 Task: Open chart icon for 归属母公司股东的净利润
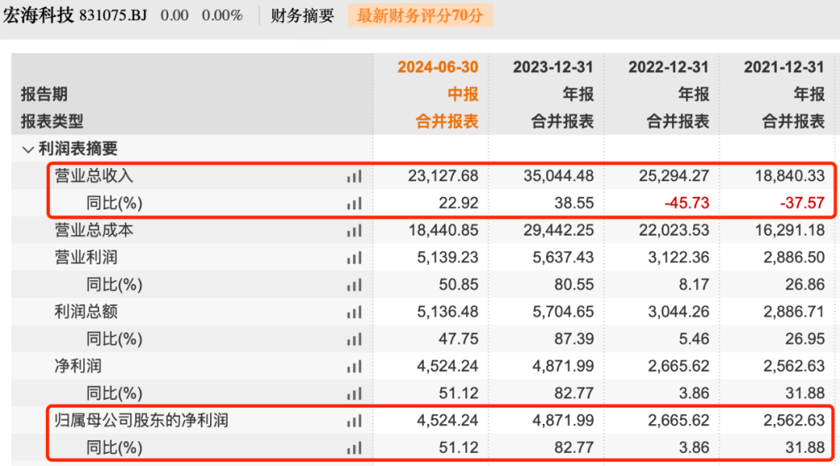pos(355,421)
